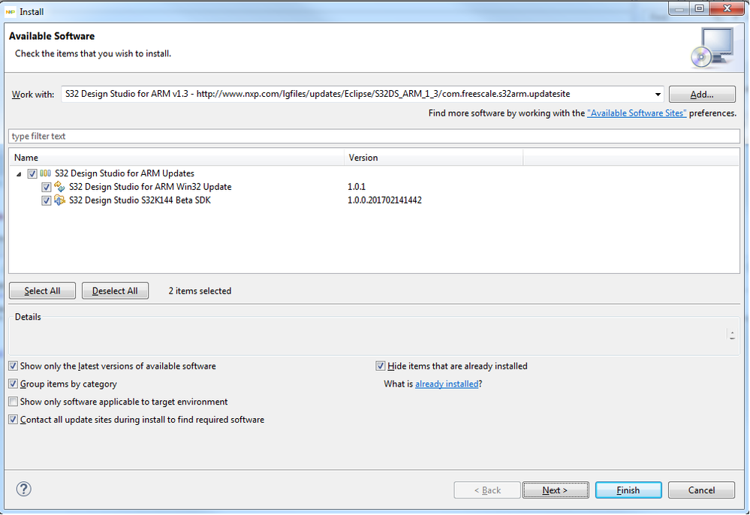Viewport: 750px width, 515px height.
Task: Toggle Group items by category checkbox
Action: point(14,384)
